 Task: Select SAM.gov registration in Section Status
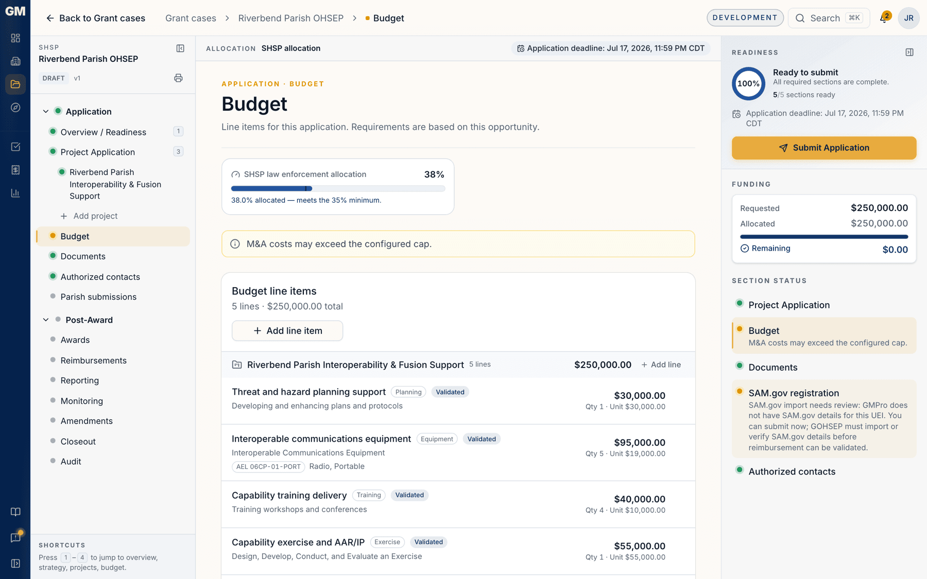click(823, 419)
